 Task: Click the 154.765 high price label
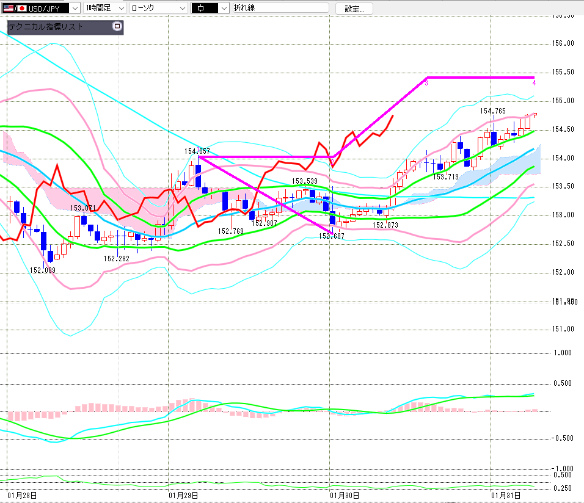tap(492, 110)
